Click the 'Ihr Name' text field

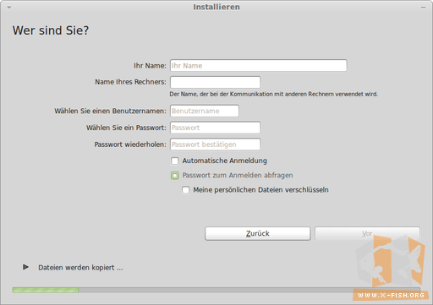coord(259,66)
